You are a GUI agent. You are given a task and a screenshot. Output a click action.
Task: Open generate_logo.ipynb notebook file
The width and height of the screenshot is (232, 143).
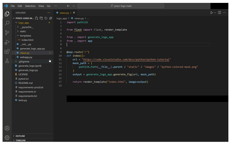point(30,66)
